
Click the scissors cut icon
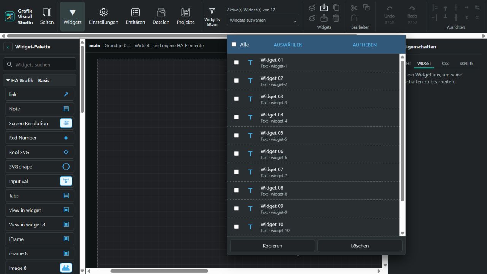[x=354, y=8]
